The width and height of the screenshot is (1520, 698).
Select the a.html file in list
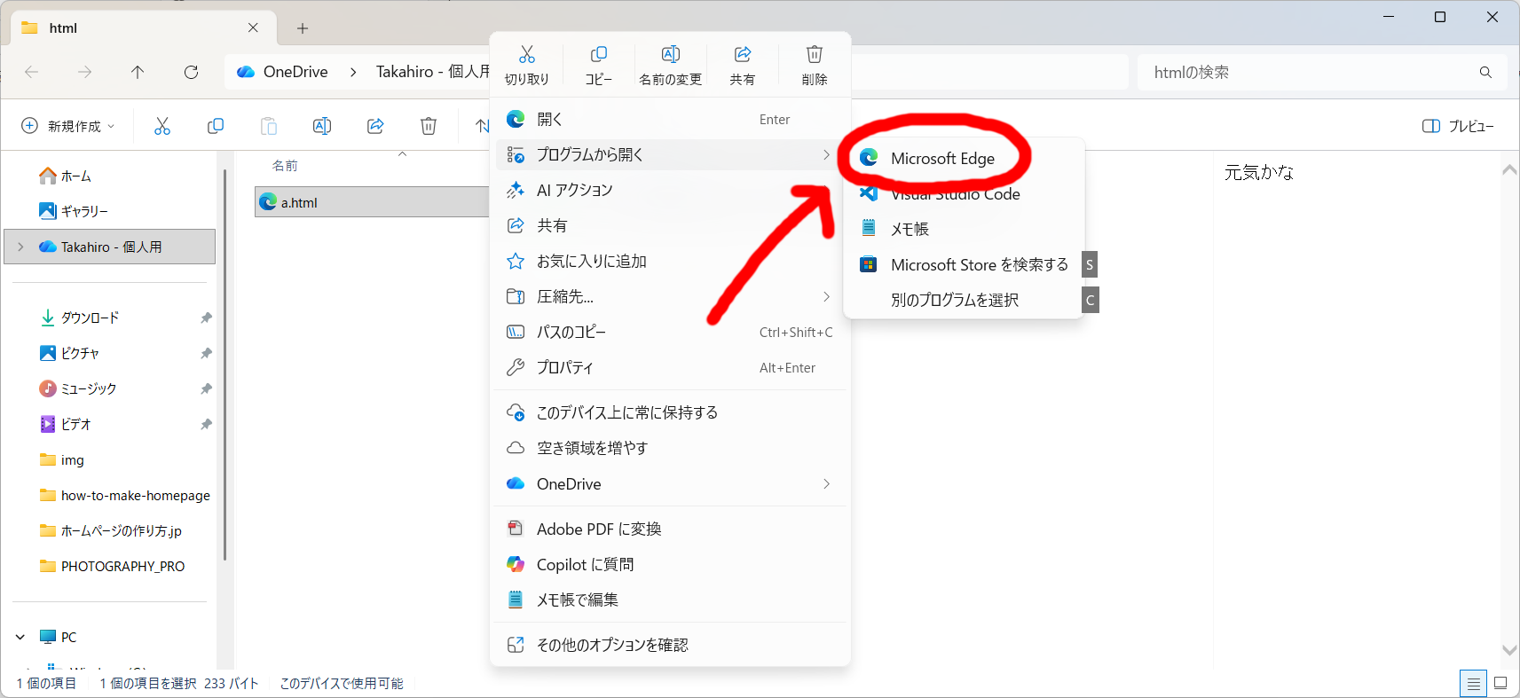[x=371, y=202]
